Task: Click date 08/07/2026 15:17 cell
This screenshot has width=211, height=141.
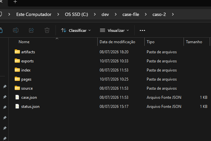Action: tap(114, 107)
